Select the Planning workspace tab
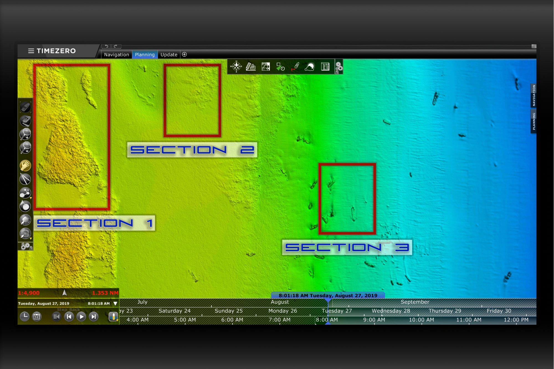Screen dimensions: 554x369 pos(145,55)
